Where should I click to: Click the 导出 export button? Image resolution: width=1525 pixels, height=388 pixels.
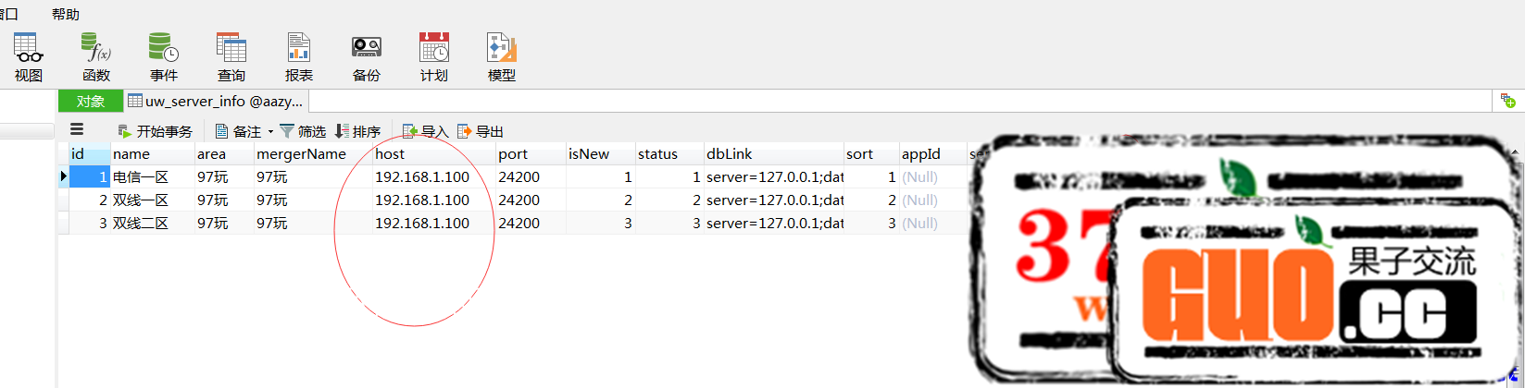(x=481, y=131)
